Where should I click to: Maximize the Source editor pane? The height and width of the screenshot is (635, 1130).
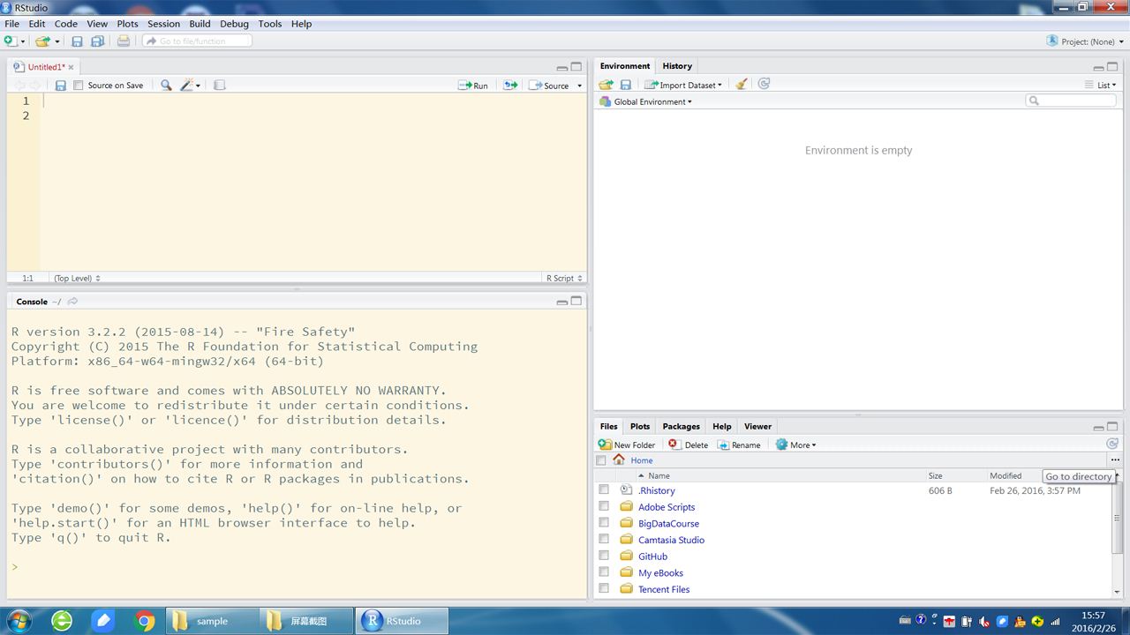click(x=576, y=67)
